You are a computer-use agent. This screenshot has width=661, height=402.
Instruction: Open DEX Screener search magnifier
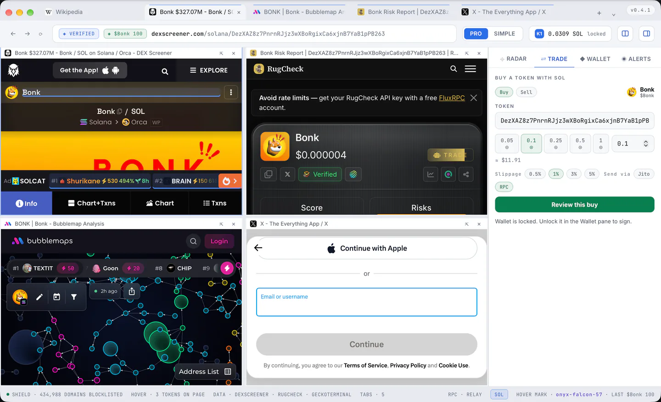pos(165,71)
